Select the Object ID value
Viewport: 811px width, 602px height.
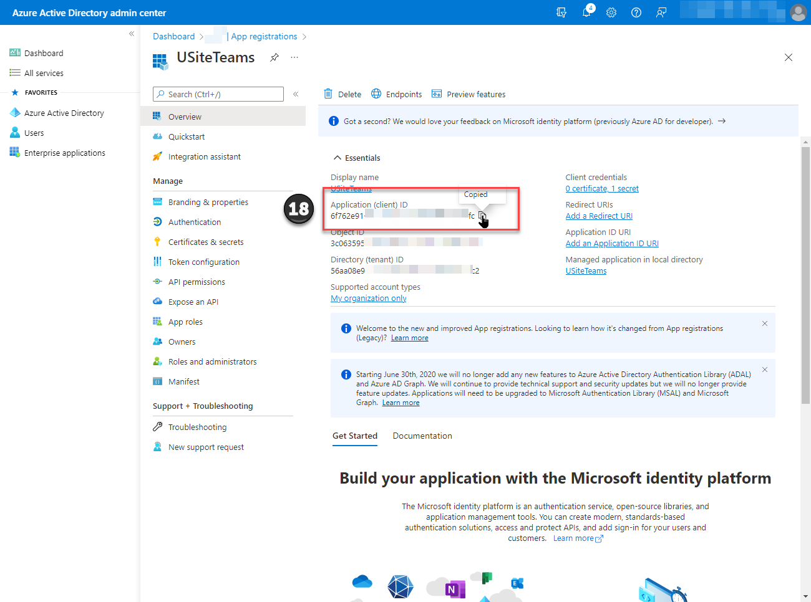click(x=407, y=243)
